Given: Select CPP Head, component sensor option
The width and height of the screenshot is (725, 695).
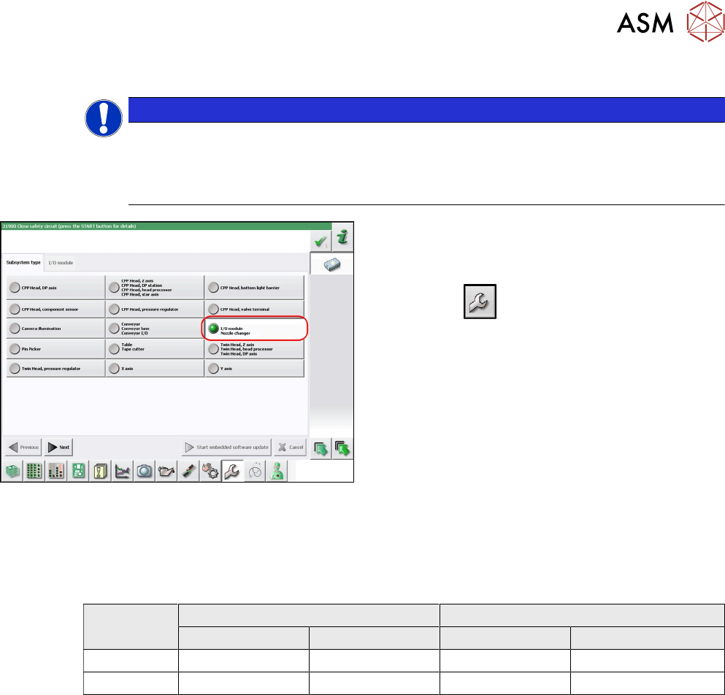Looking at the screenshot, I should pos(56,309).
